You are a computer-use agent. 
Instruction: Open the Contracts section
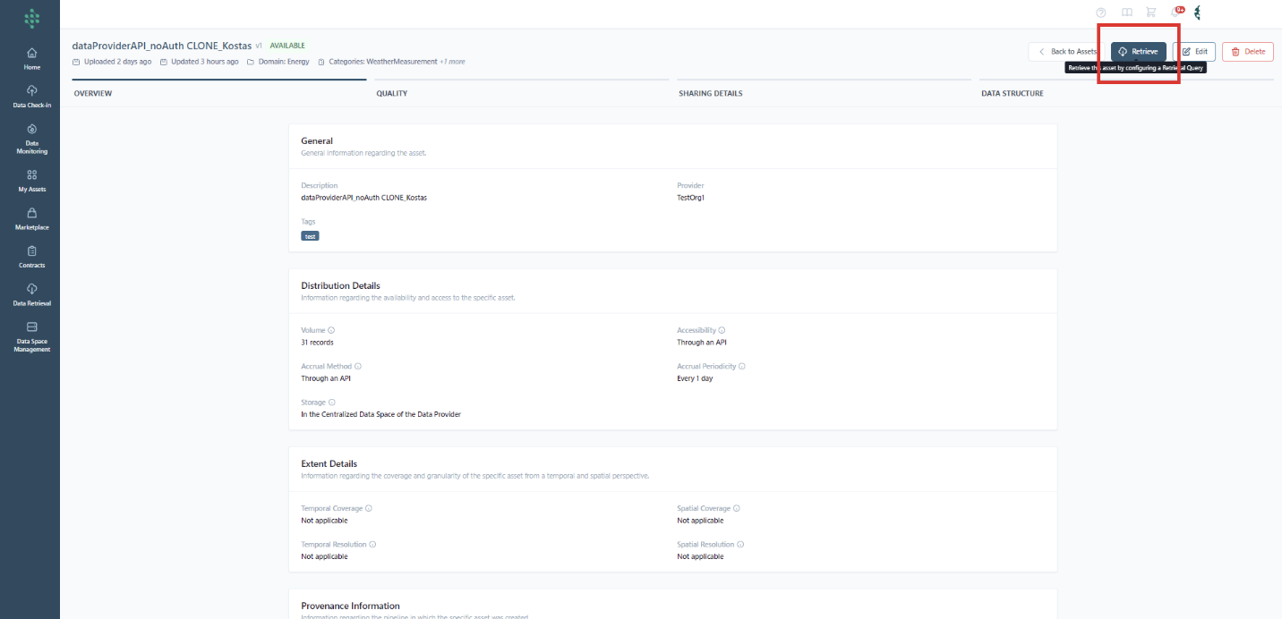tap(32, 256)
